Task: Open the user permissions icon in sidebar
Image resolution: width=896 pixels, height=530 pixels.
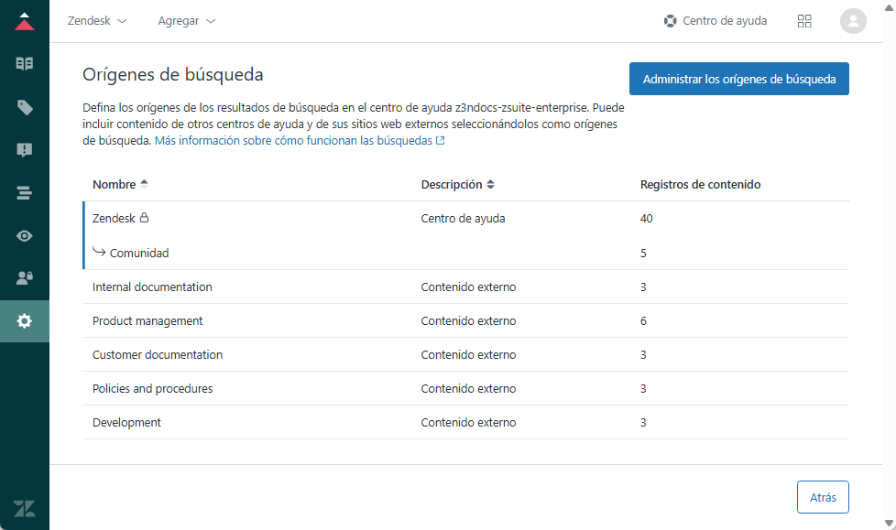Action: coord(25,278)
